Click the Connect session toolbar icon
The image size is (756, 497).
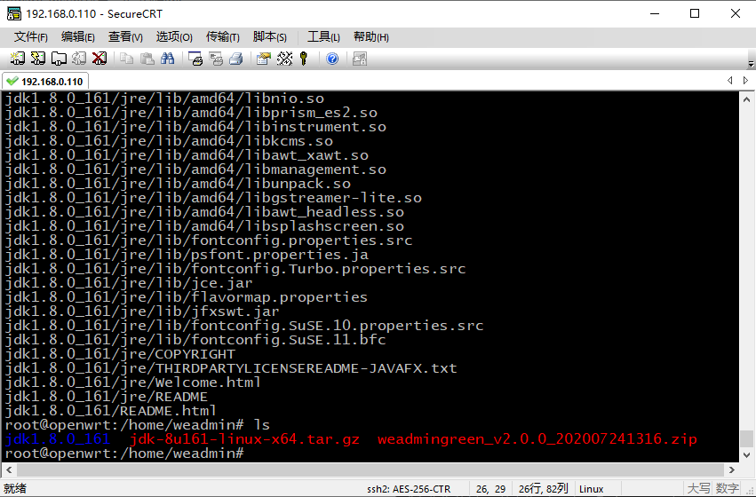18,59
